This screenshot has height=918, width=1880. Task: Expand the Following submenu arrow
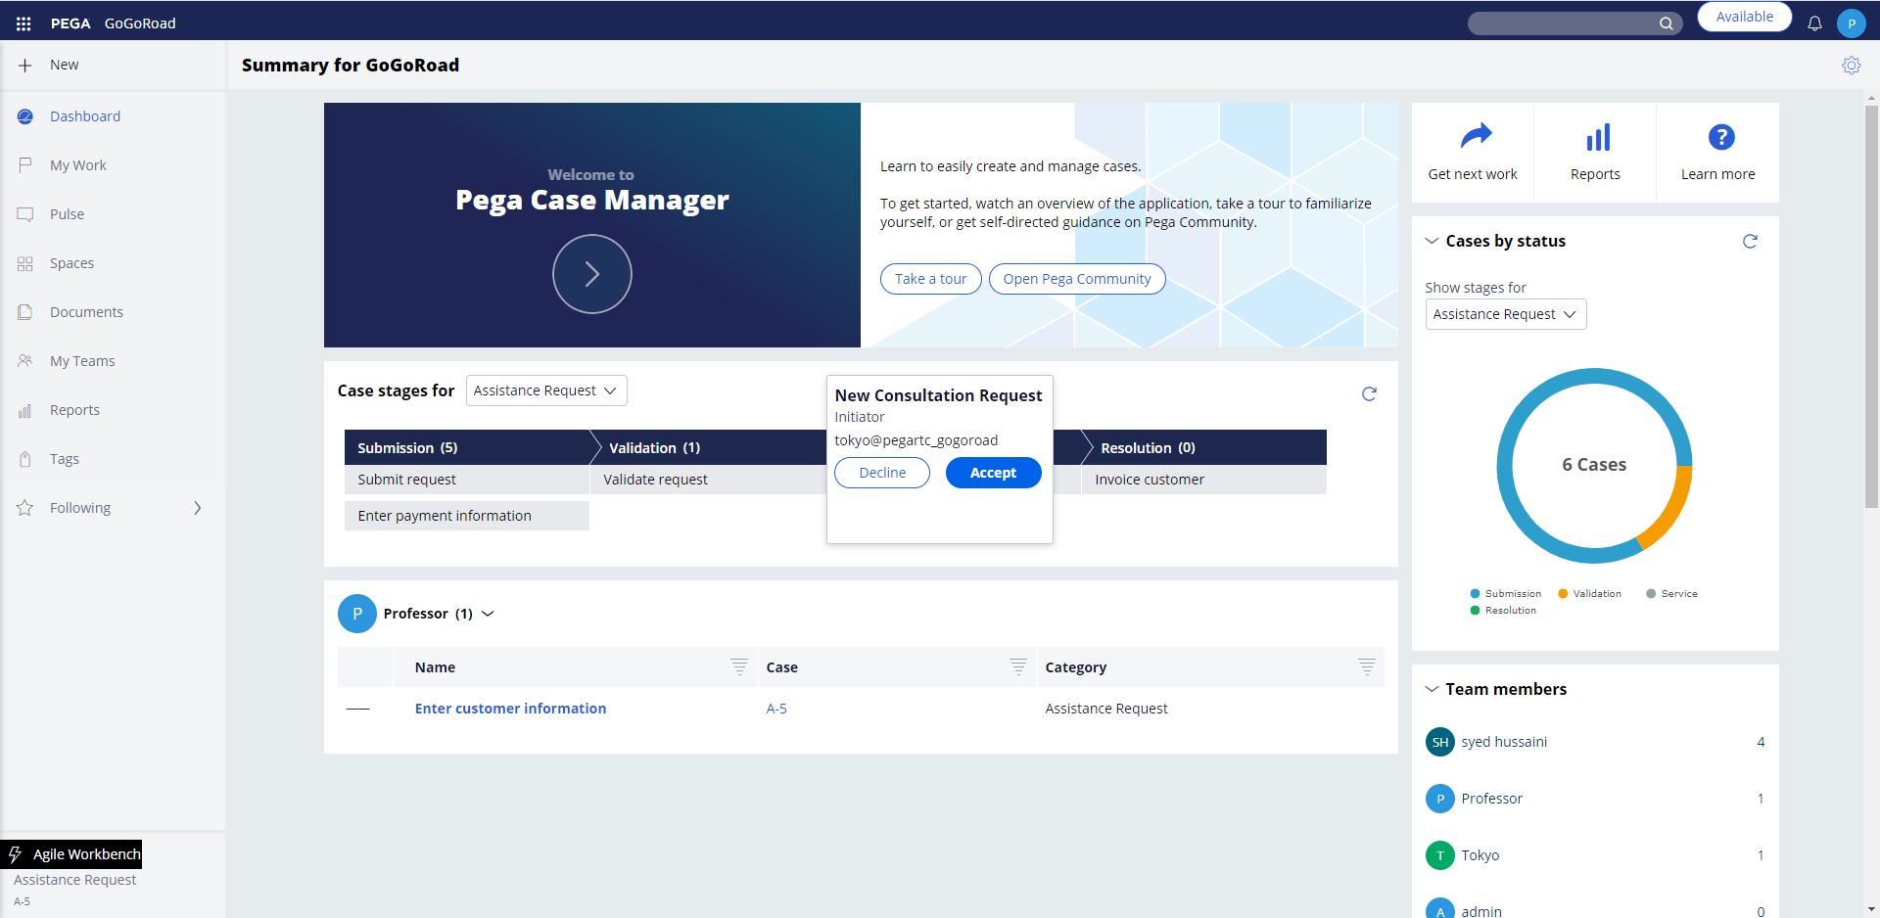click(198, 508)
